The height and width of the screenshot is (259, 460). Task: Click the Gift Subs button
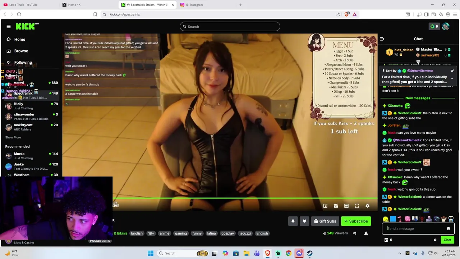coord(325,221)
